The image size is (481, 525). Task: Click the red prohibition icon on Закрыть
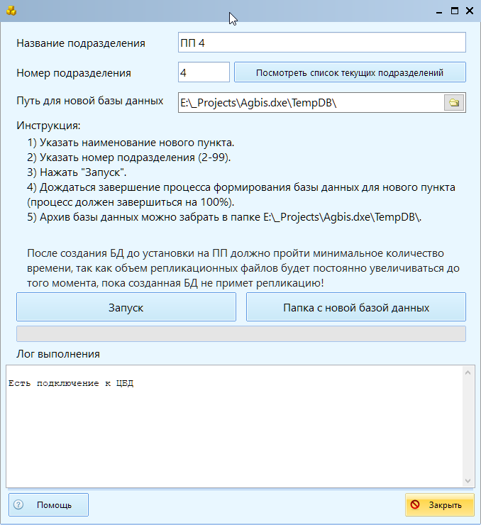tap(415, 504)
